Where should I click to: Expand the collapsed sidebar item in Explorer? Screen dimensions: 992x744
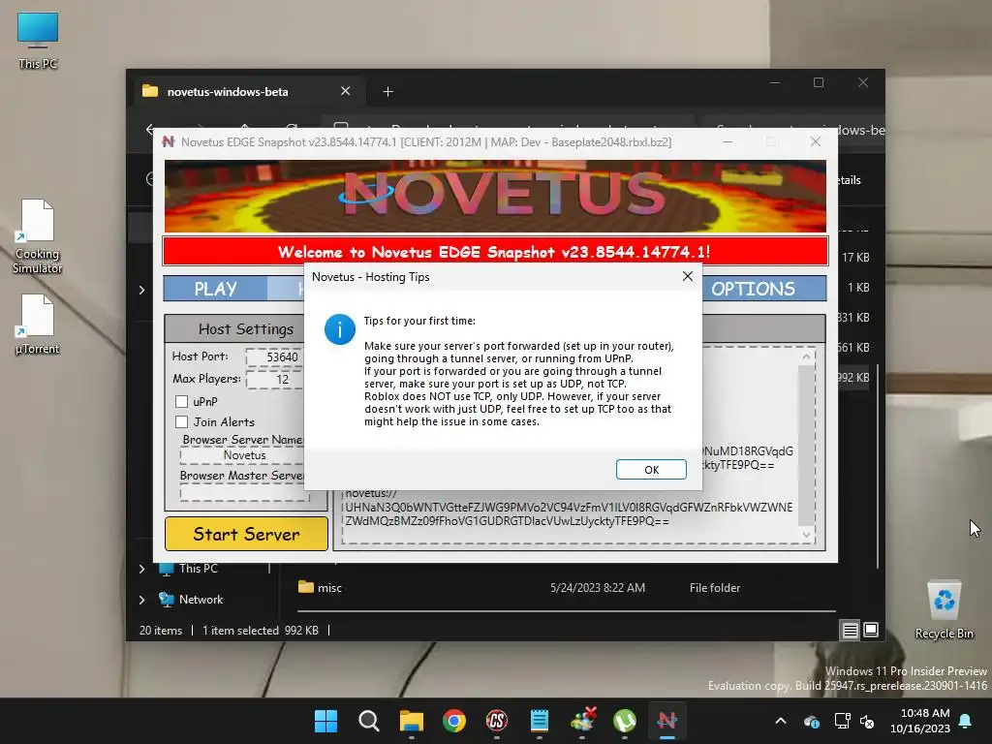141,290
